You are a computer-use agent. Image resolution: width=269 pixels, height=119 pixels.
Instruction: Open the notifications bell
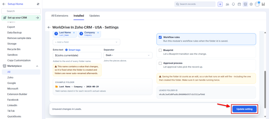pyautogui.click(x=233, y=4)
